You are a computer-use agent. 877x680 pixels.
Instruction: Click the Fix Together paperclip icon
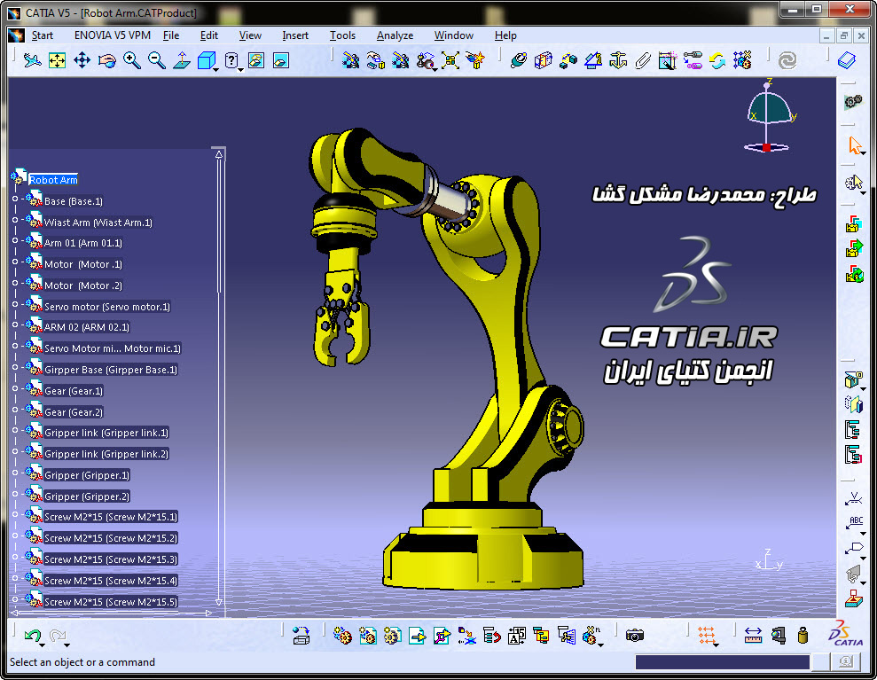643,59
